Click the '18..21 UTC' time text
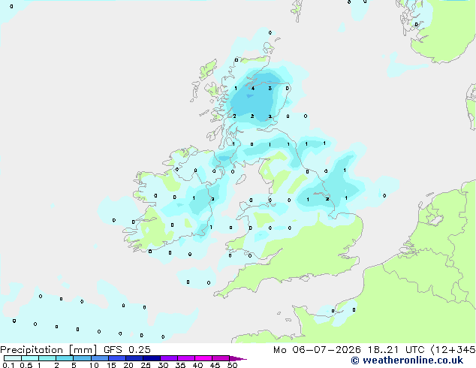Viewport: 476px width, 368px height. point(396,350)
